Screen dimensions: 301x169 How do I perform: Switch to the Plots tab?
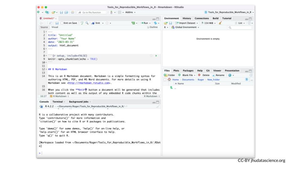(x=176, y=71)
